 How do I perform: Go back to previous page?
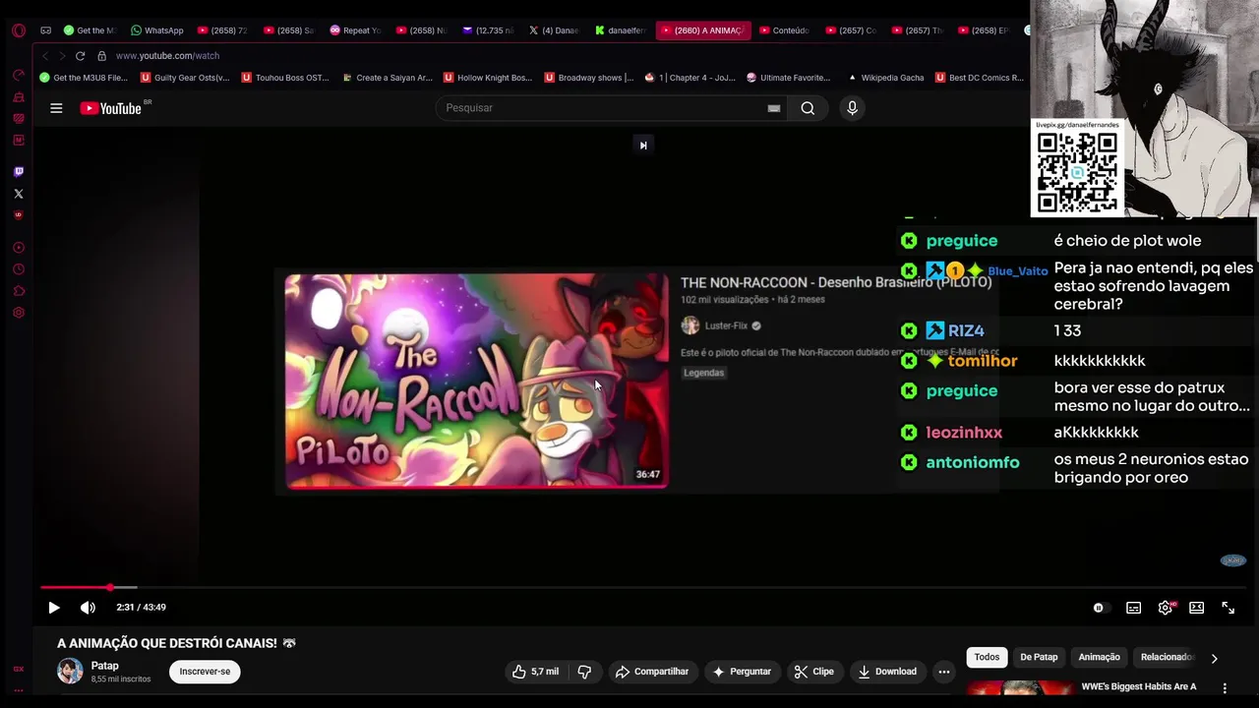45,56
